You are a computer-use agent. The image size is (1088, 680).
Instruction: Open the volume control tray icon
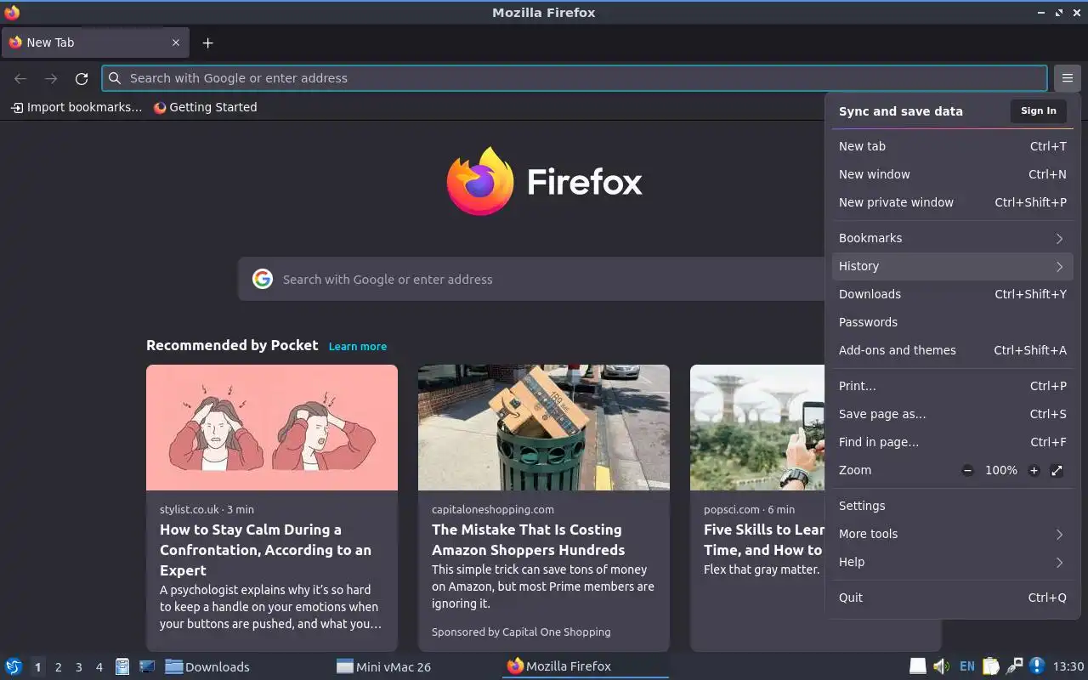941,666
